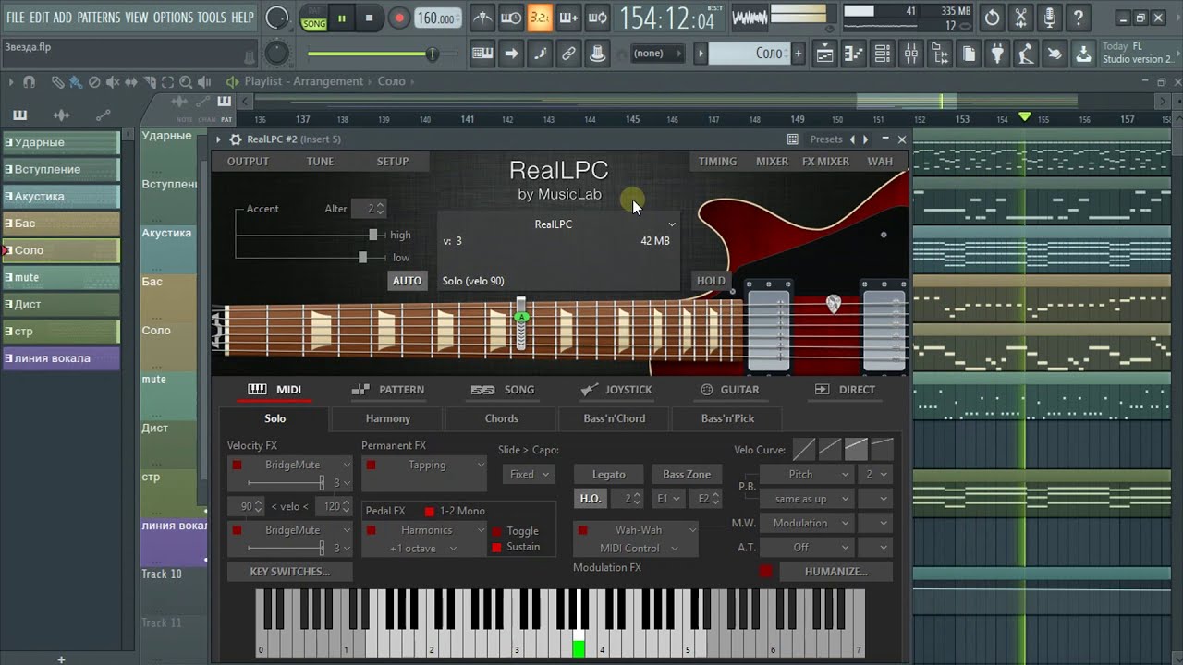Switch to the PATTERN mode tab
The height and width of the screenshot is (665, 1183).
click(388, 390)
